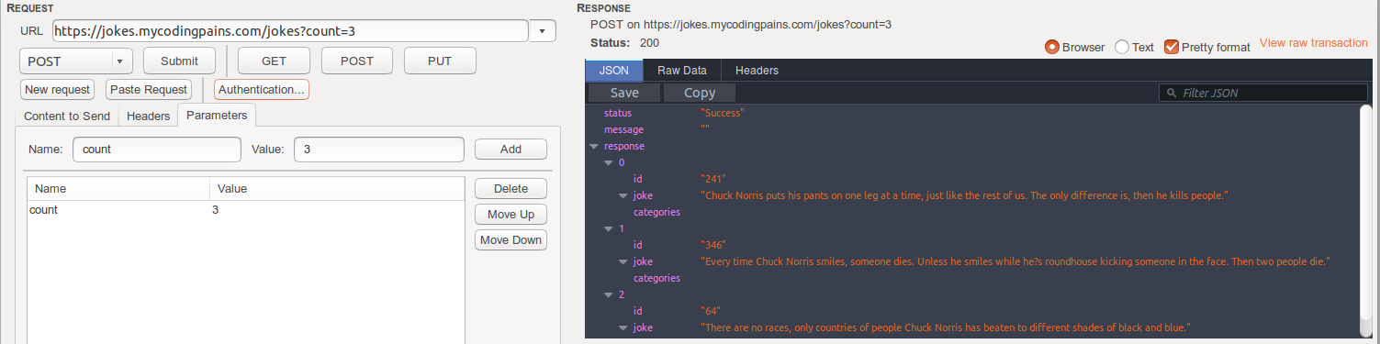Click Move Up button
The width and height of the screenshot is (1380, 344).
pos(510,214)
